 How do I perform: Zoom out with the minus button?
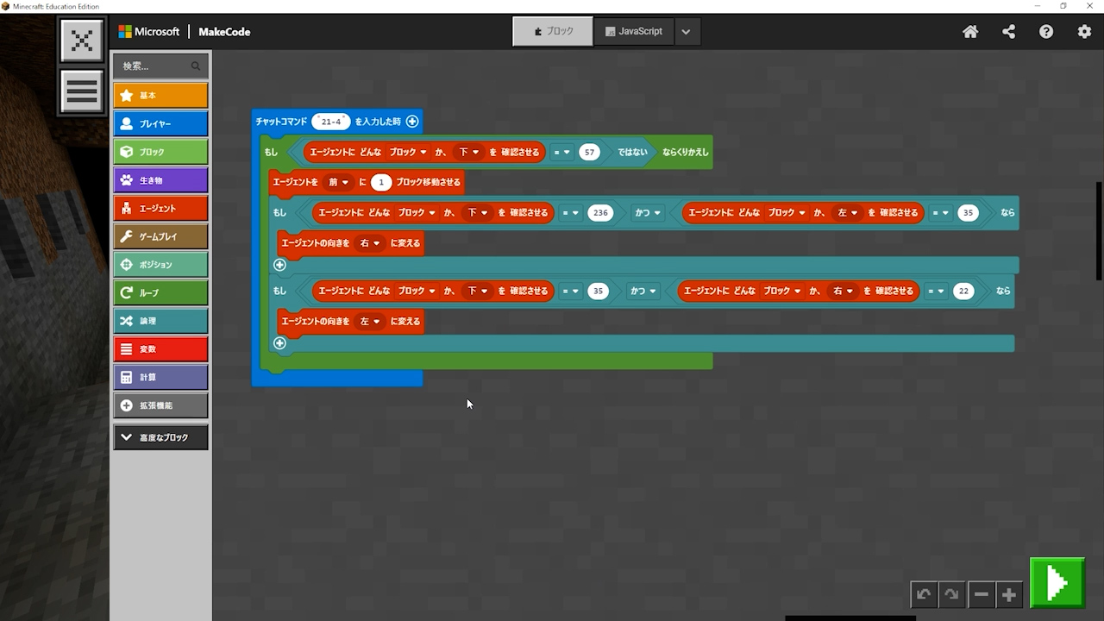(981, 594)
